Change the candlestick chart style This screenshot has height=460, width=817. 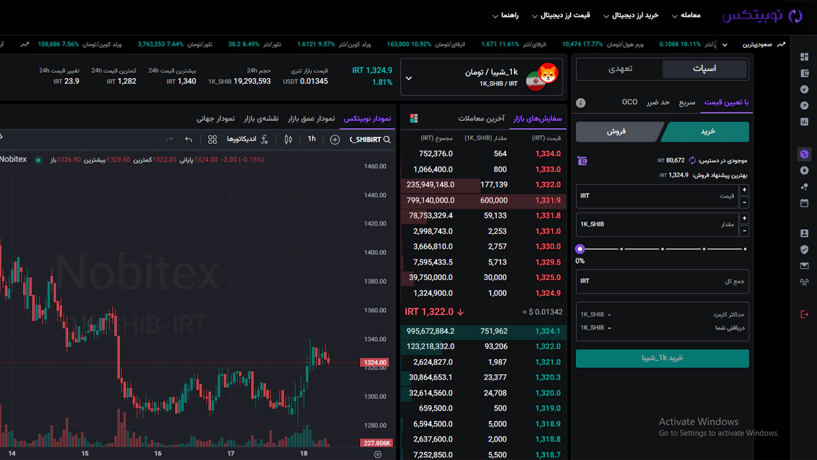click(x=288, y=139)
